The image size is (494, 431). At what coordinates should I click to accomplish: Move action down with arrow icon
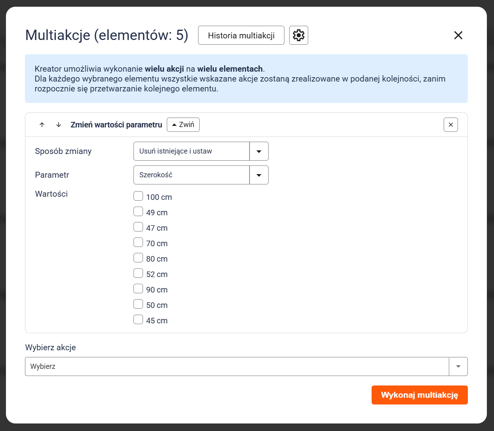click(x=59, y=125)
